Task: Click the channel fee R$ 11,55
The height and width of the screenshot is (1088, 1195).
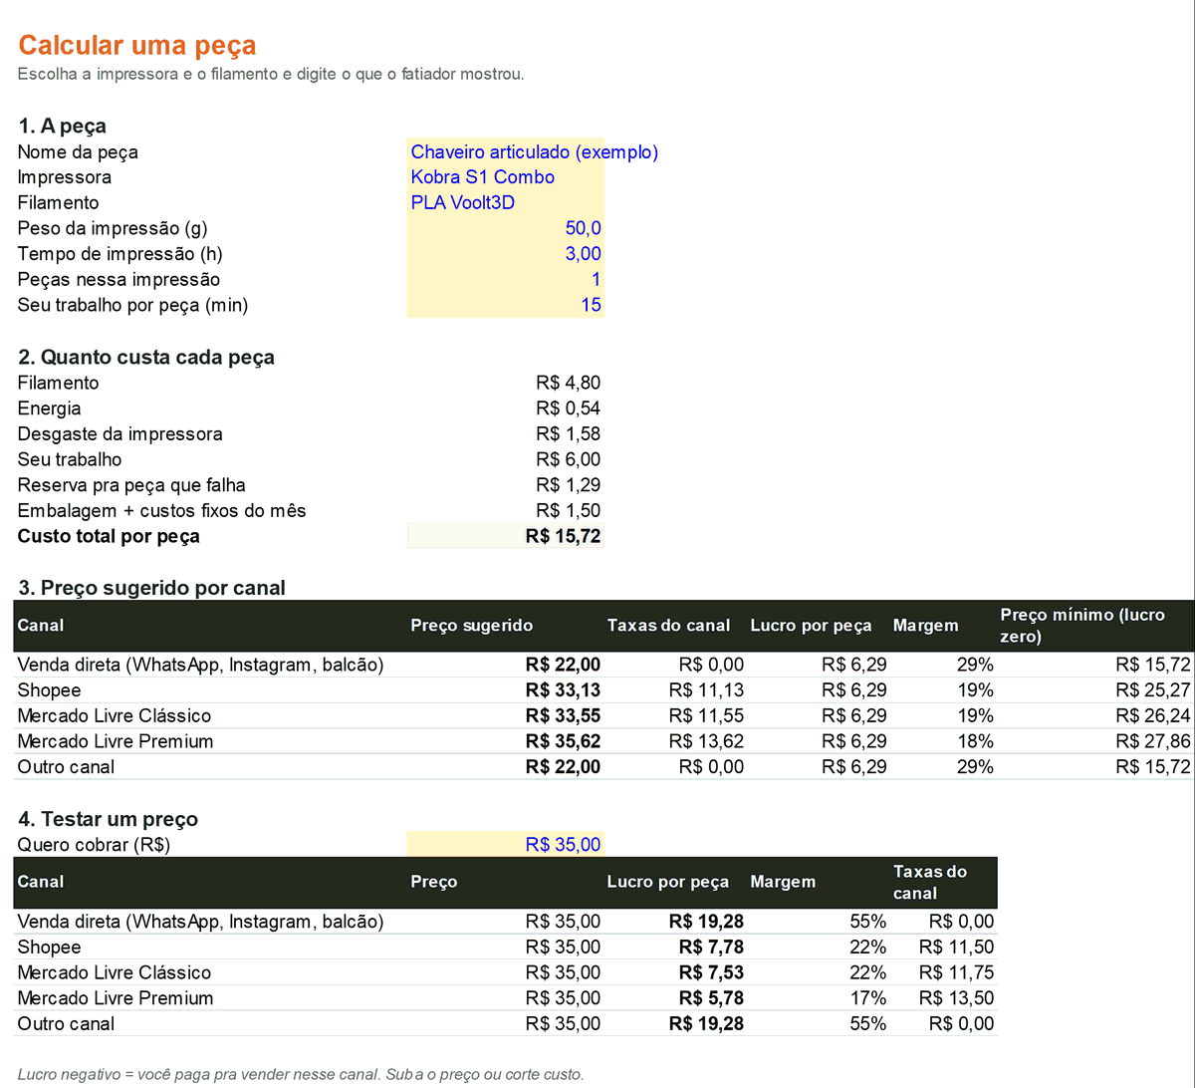Action: coord(706,715)
